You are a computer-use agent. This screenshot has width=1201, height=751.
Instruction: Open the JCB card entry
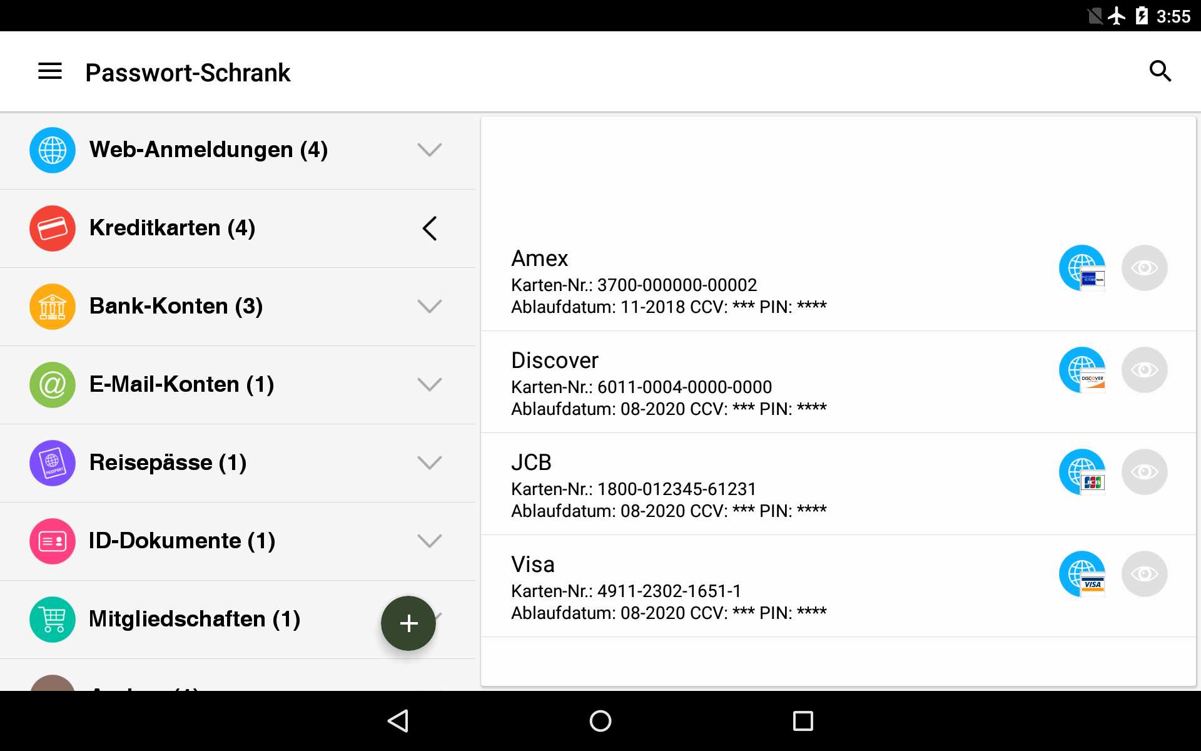point(838,484)
